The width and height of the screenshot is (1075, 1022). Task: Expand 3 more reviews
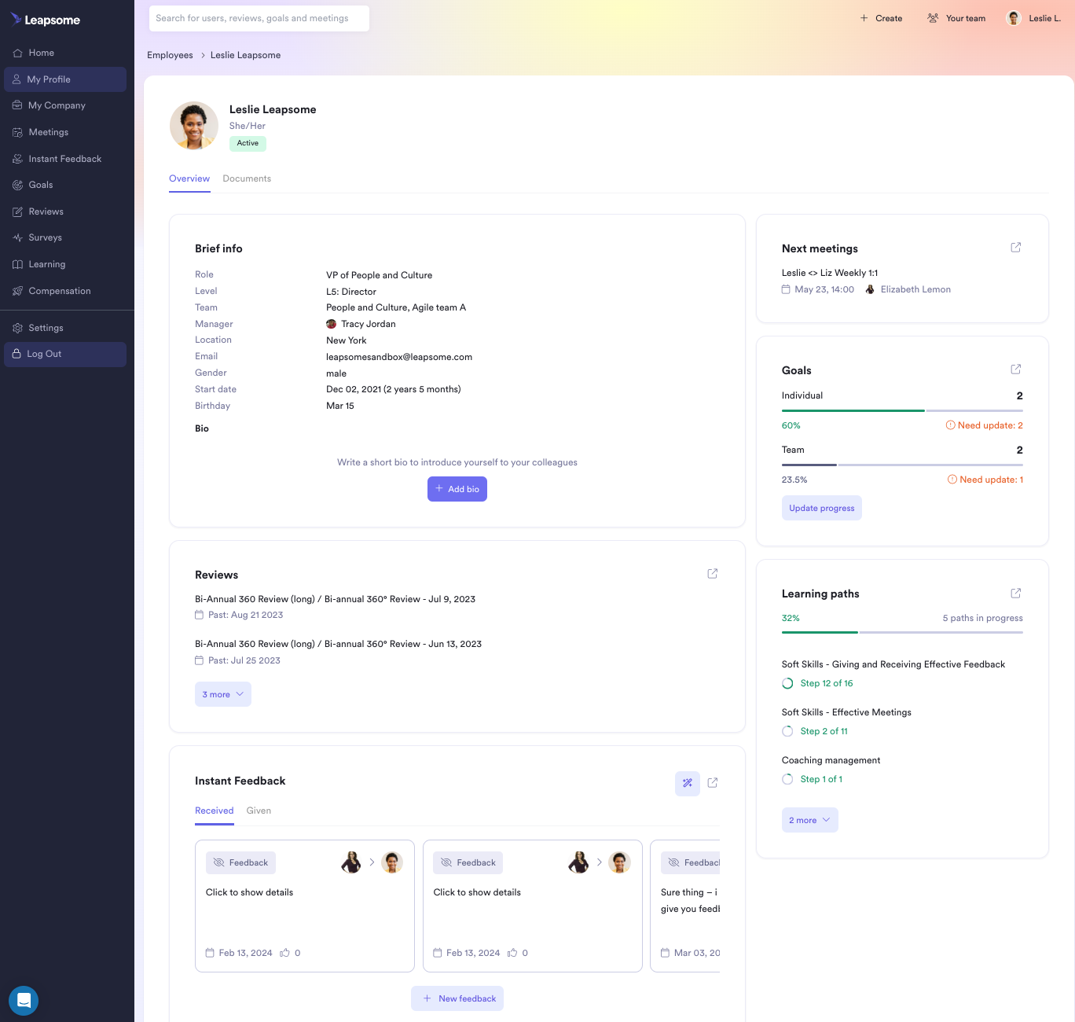point(223,694)
